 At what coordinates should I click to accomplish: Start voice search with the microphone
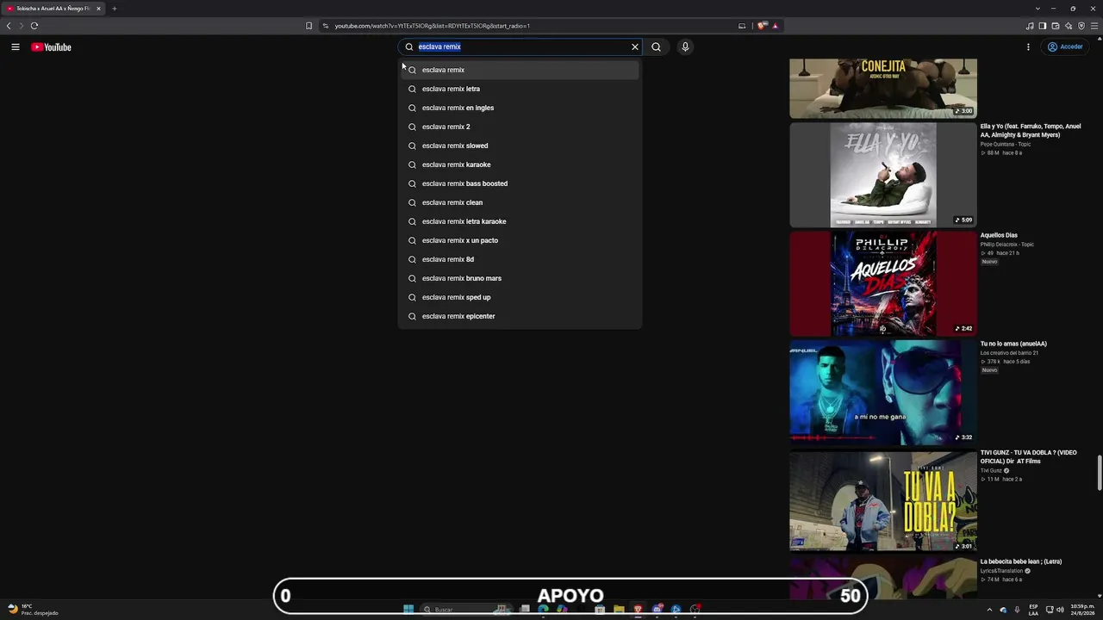point(685,47)
